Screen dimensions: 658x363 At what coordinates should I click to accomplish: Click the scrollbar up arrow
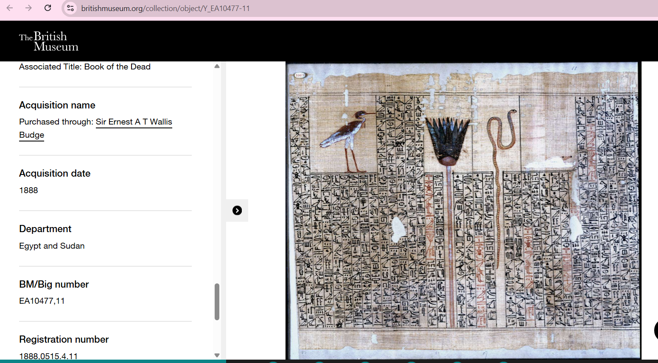[217, 66]
